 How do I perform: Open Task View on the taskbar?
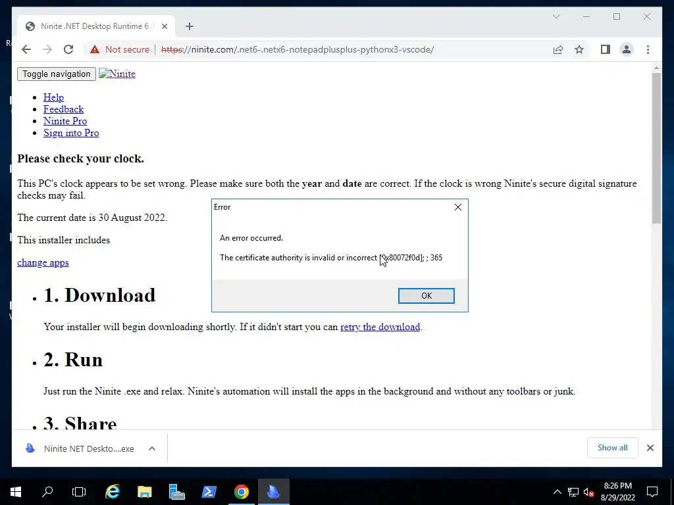tap(79, 492)
